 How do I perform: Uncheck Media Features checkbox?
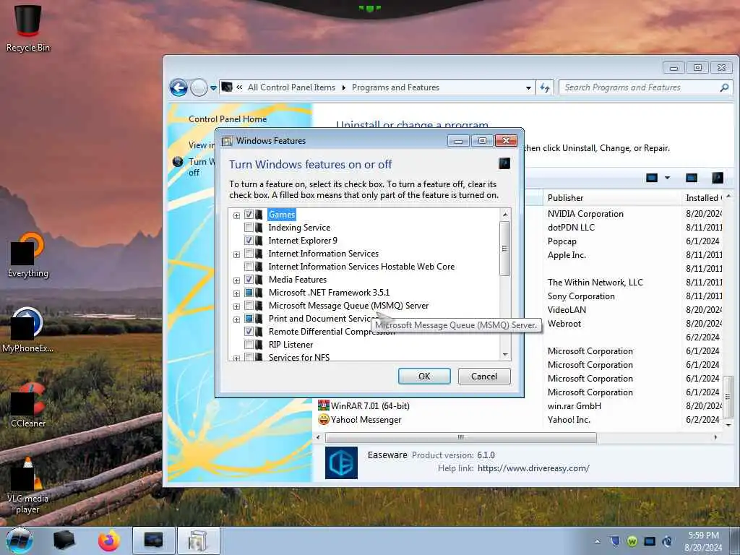(249, 280)
